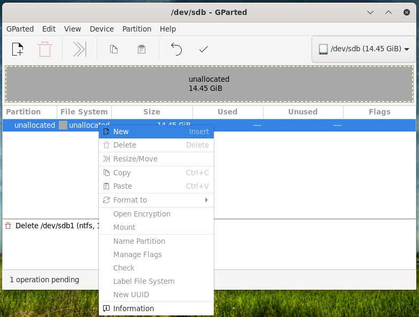The height and width of the screenshot is (317, 419).
Task: Open the View menu
Action: click(x=73, y=29)
